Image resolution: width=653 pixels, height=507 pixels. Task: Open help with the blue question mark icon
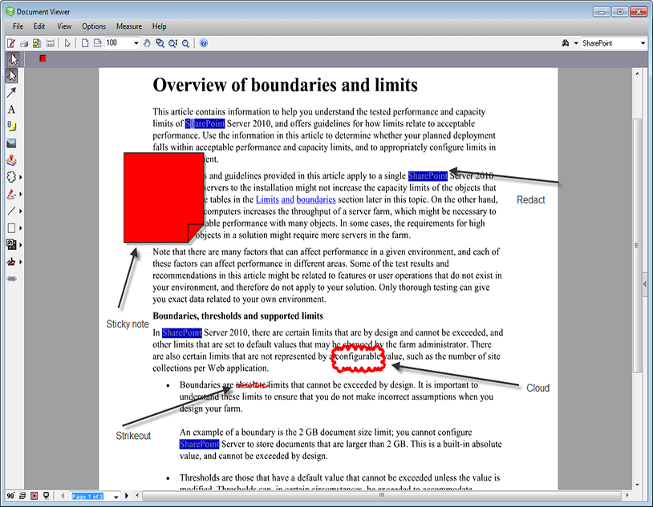pyautogui.click(x=204, y=42)
